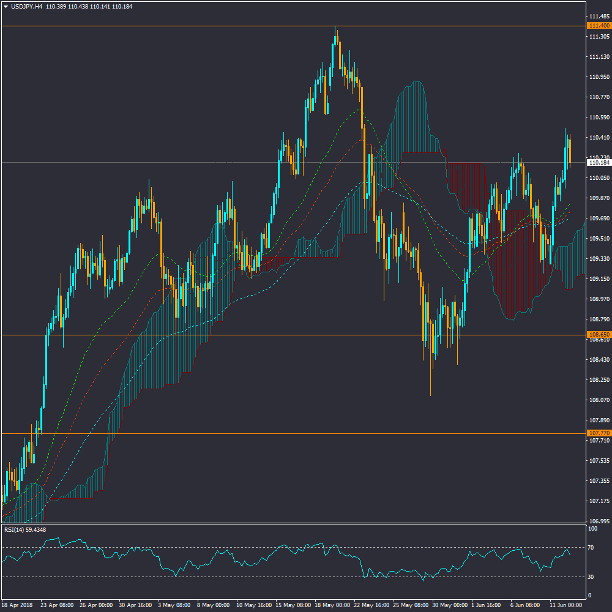Click the 30 May 00:00 time label
The image size is (612, 612).
(449, 604)
